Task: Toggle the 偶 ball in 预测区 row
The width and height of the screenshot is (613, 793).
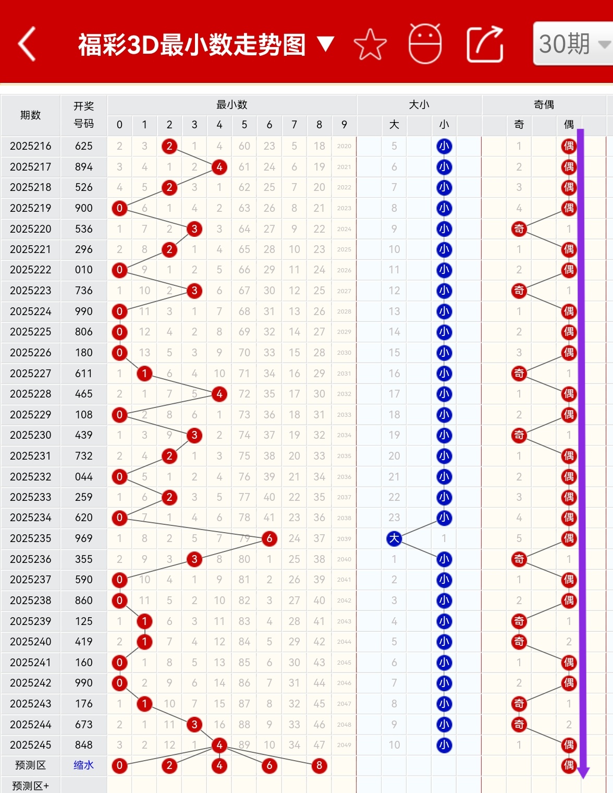Action: click(569, 765)
